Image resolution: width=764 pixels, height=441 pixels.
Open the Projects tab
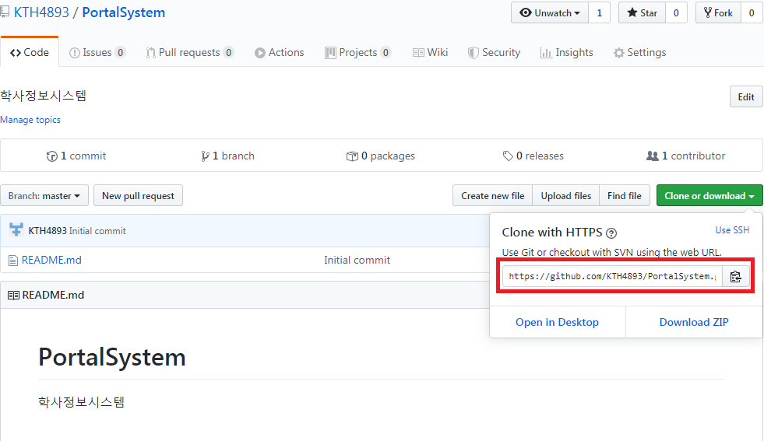358,53
